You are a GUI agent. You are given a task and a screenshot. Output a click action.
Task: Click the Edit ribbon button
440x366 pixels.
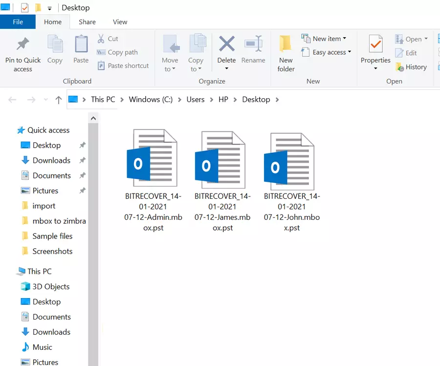pos(406,53)
